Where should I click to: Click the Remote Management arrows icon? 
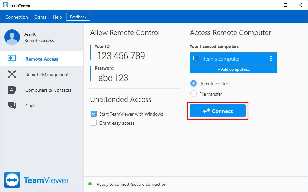coord(12,74)
